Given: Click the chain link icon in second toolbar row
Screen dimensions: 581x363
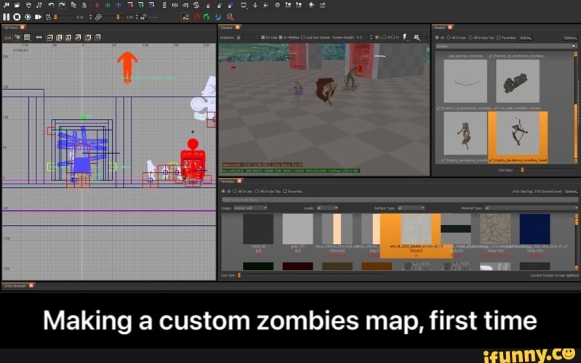Looking at the screenshot, I should pos(99,17).
